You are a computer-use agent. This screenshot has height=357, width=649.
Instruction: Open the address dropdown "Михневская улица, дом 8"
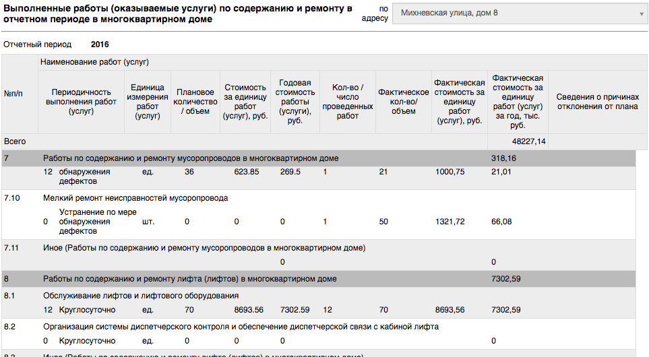(520, 13)
